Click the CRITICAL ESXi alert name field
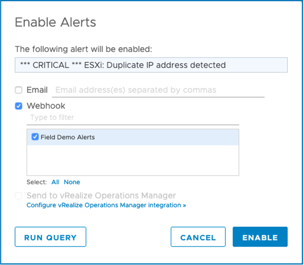Image resolution: width=304 pixels, height=265 pixels. point(151,65)
